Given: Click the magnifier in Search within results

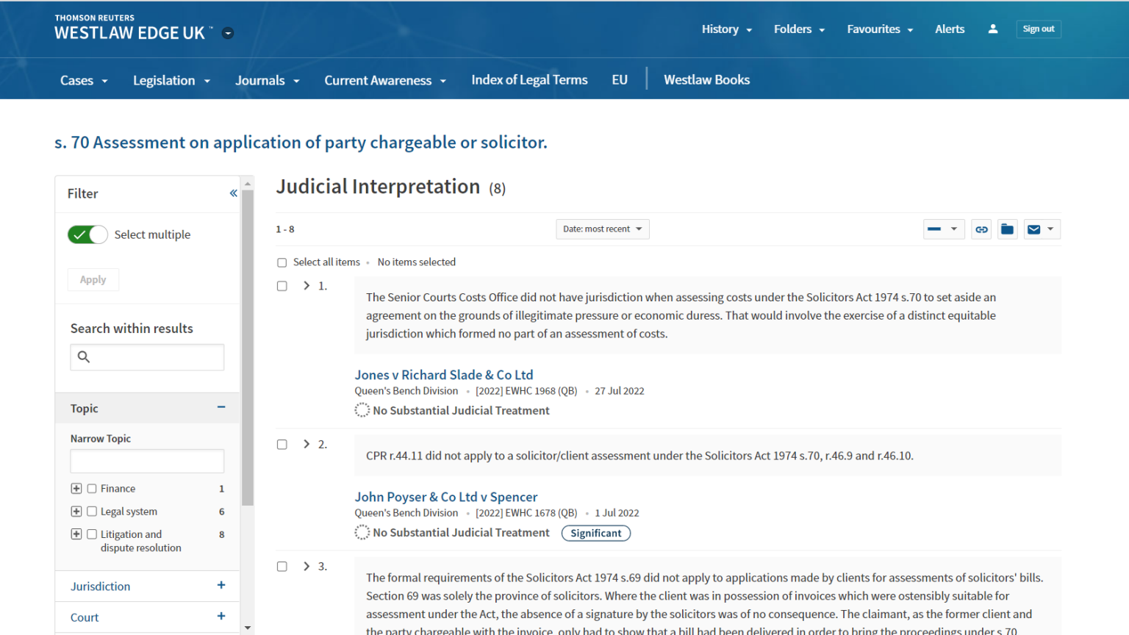Looking at the screenshot, I should (x=83, y=356).
